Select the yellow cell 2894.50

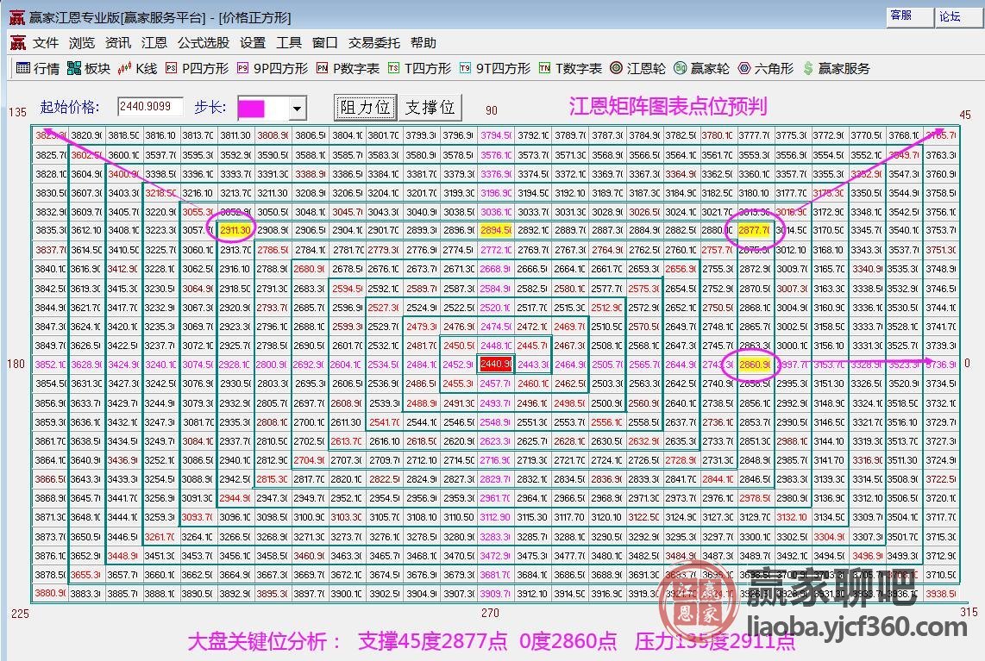(496, 230)
